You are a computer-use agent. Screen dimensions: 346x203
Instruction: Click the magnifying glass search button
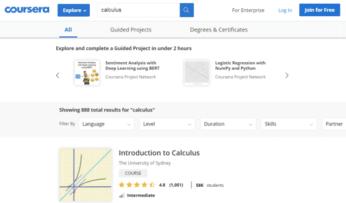coord(187,10)
